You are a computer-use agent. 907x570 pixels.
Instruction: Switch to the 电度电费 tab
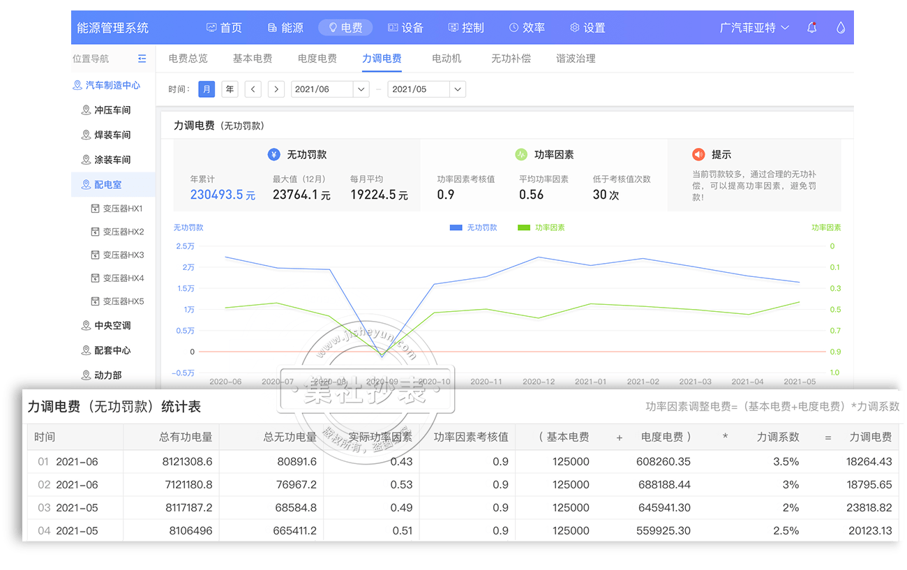(317, 59)
